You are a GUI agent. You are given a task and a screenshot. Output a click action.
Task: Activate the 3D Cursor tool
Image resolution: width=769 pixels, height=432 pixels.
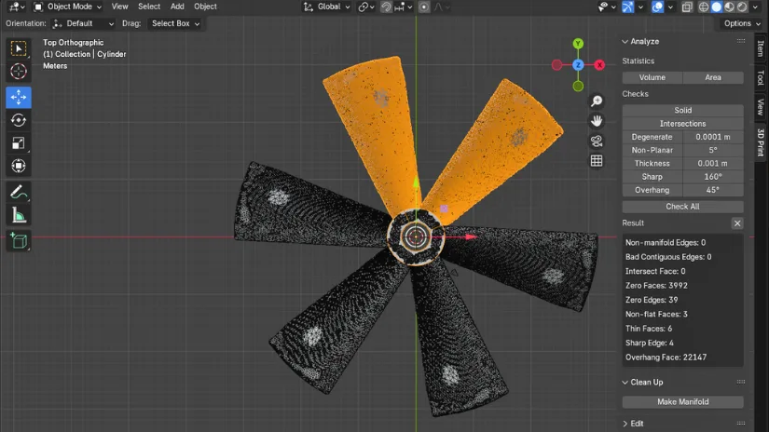[x=19, y=72]
